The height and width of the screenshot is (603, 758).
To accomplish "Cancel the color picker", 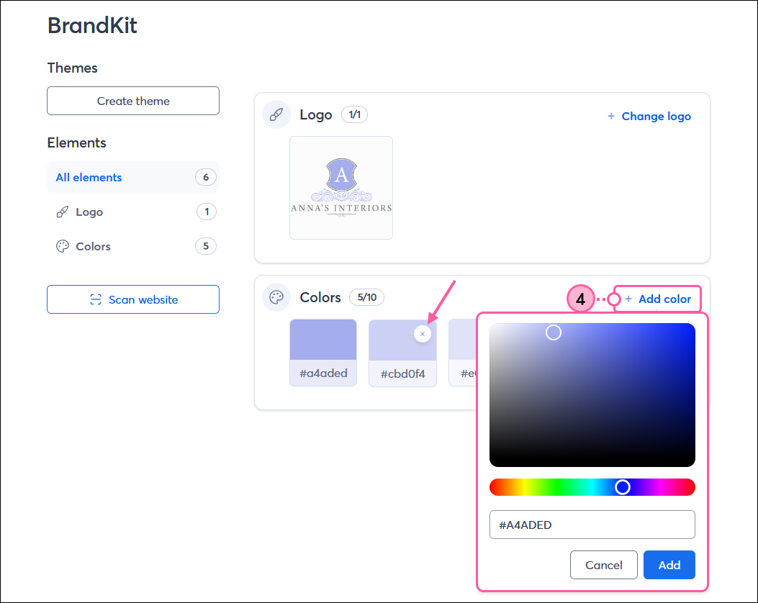I will pos(603,565).
